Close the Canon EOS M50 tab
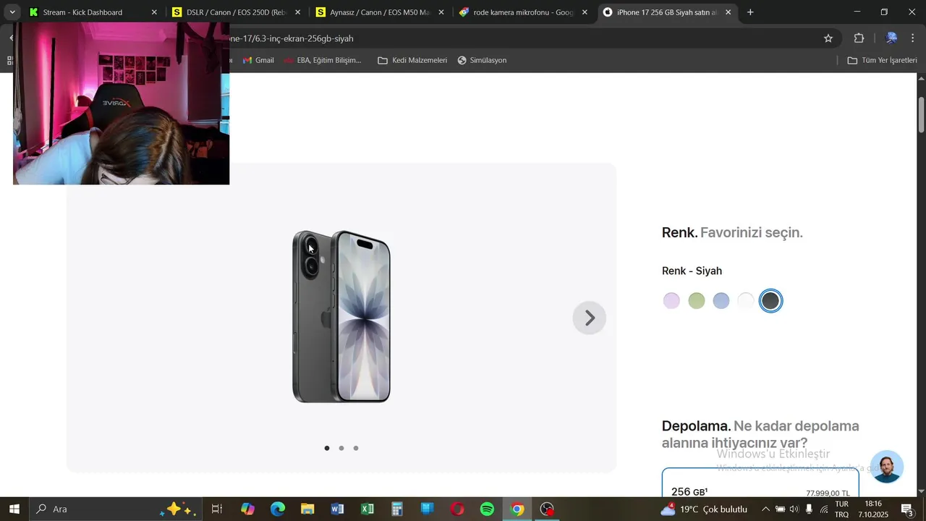Viewport: 926px width, 521px height. coord(441,12)
